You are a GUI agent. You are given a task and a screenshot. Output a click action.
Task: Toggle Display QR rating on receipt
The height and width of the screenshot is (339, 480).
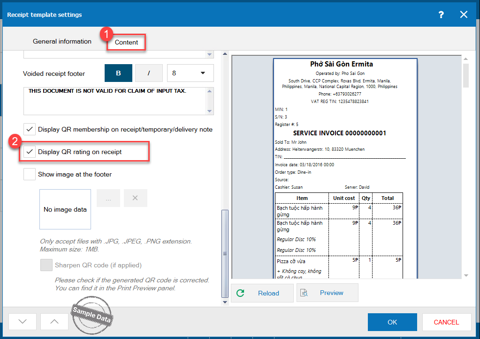coord(30,152)
